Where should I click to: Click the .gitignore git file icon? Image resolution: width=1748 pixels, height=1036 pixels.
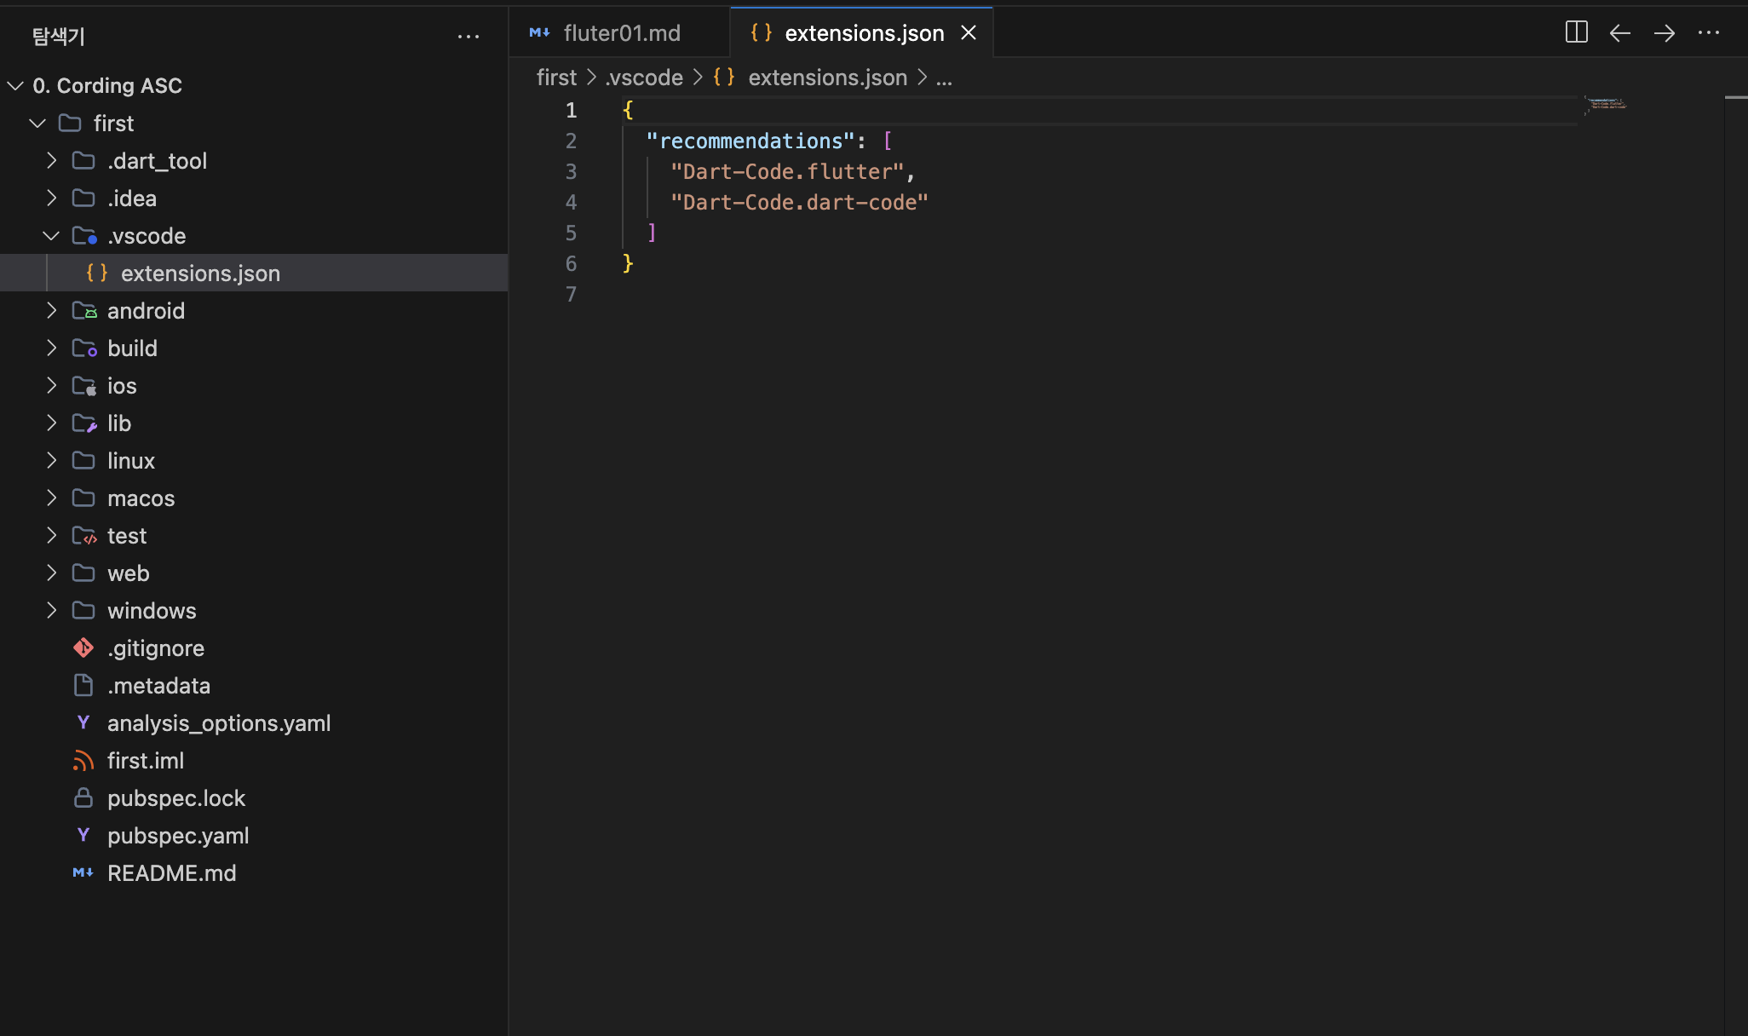point(83,648)
